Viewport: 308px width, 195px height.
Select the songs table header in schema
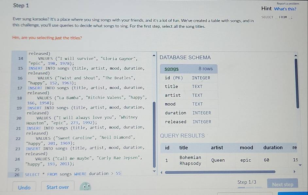point(172,69)
